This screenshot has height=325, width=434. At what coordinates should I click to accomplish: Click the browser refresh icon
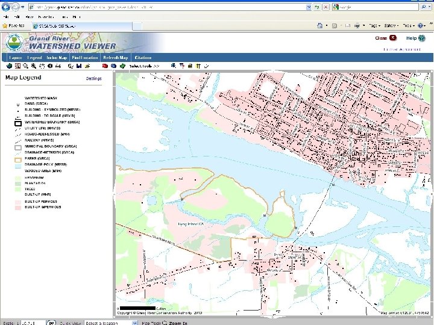click(x=318, y=7)
